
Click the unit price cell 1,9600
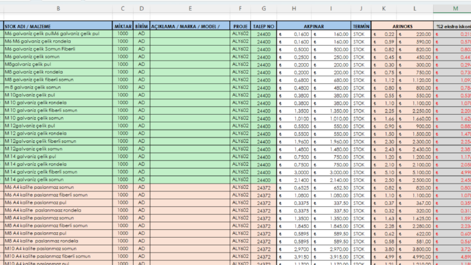(x=294, y=141)
